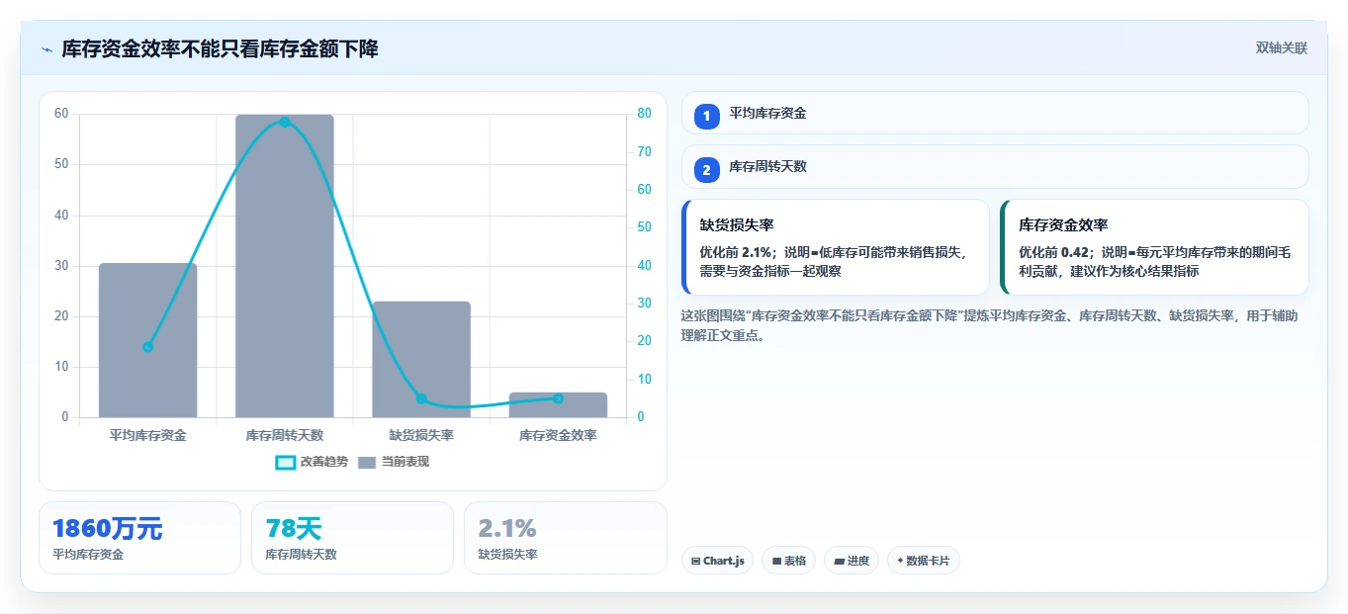Screen dimensions: 1348x614
Task: Click the trend line point above 平均库存资金
Action: 147,347
